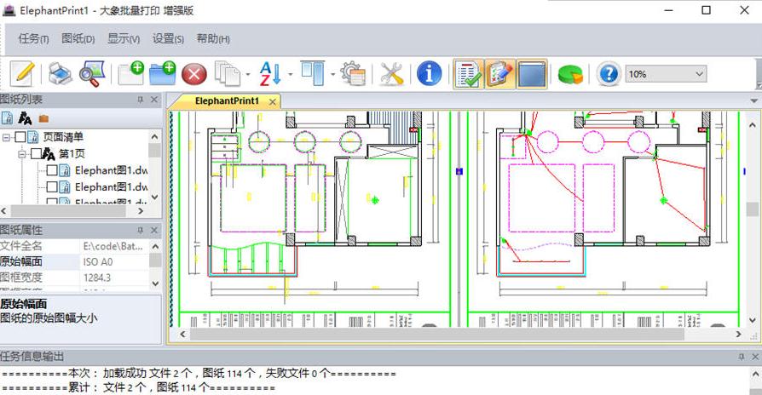This screenshot has height=395, width=762.
Task: Check the 页面清单 checkbox
Action: (20, 137)
